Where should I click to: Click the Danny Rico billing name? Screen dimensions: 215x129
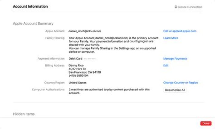[x=76, y=65]
